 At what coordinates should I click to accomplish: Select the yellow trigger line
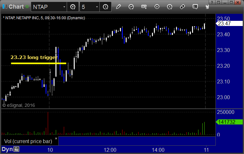(x=38, y=63)
